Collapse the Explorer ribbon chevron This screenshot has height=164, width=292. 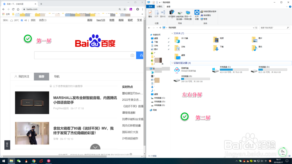click(287, 7)
